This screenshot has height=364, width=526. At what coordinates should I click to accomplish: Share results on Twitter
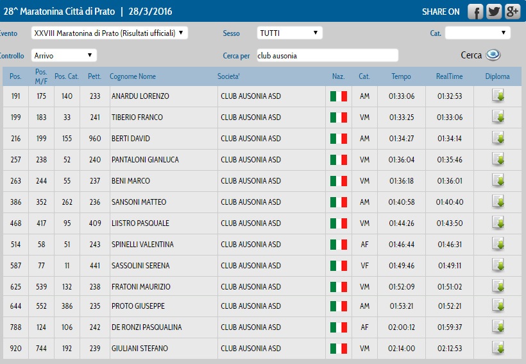pyautogui.click(x=494, y=12)
